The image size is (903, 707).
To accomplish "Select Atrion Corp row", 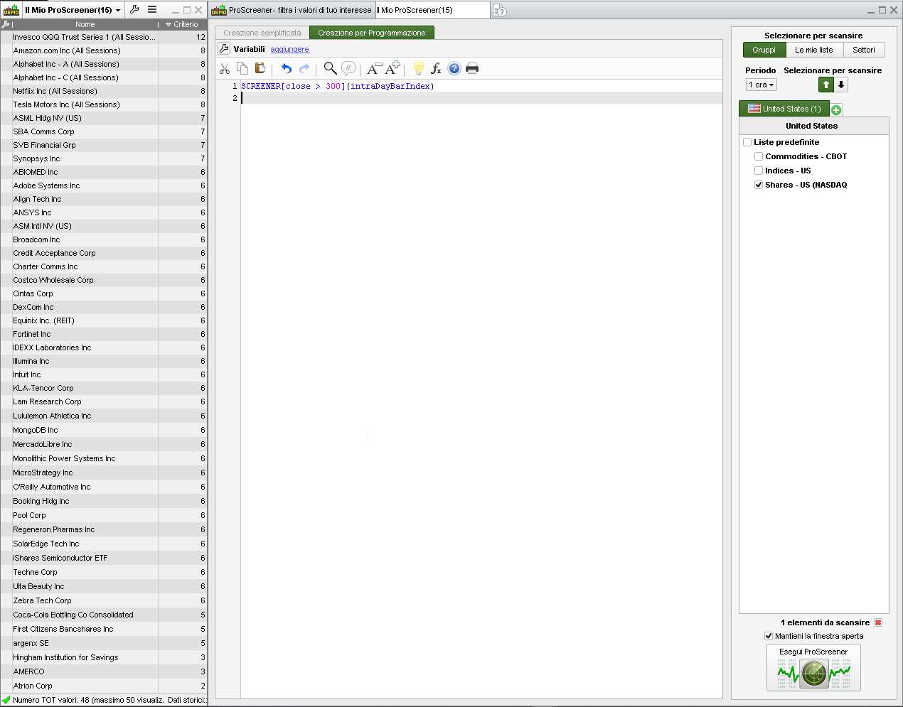I will [104, 686].
